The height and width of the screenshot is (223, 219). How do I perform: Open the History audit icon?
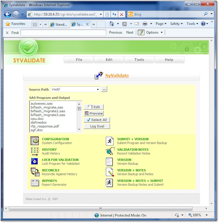(35, 151)
